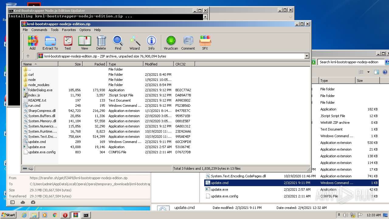Sort by the Packed column header
This screenshot has width=389, height=219.
click(95, 64)
